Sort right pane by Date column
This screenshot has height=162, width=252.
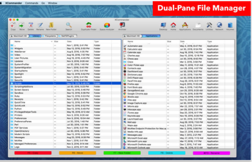point(193,42)
